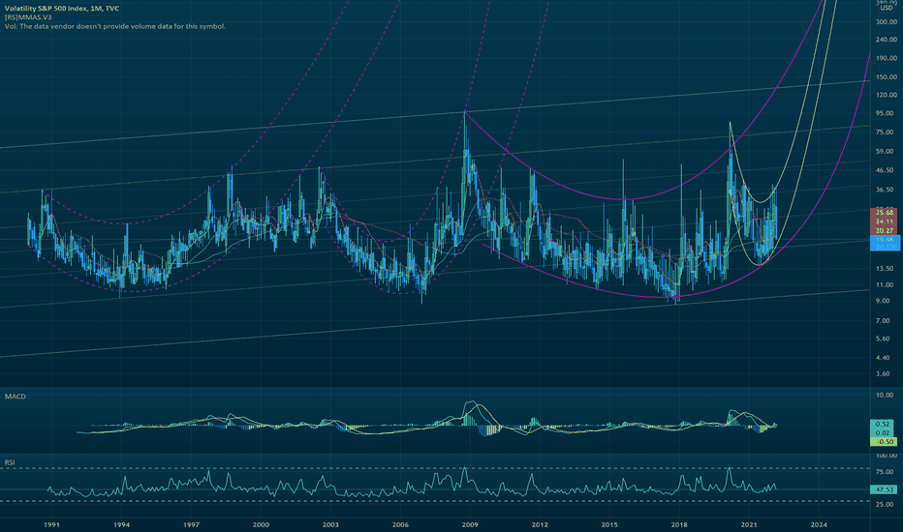Click the 9.00 price axis label
The image size is (903, 532).
883,301
